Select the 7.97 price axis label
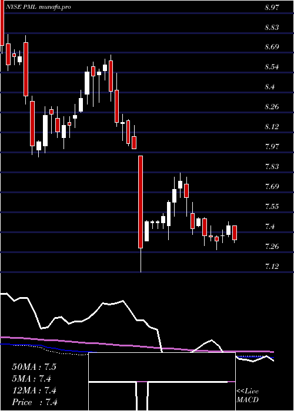This screenshot has width=294, height=411. pos(272,146)
